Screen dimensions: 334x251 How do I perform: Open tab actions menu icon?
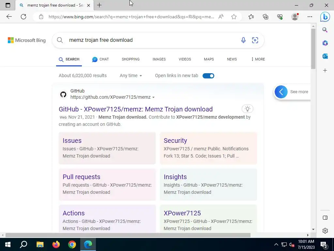tap(8, 5)
